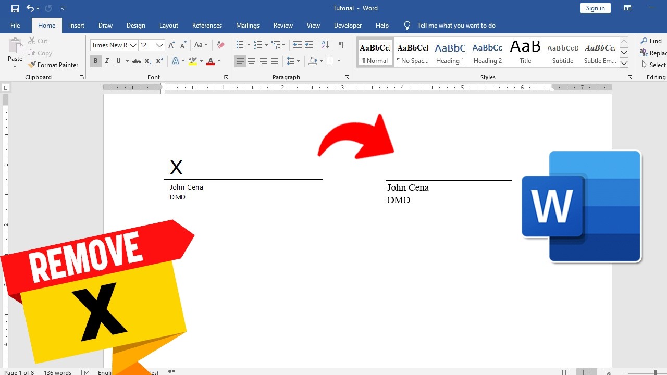The width and height of the screenshot is (667, 375).
Task: Switch to the Draw tab
Action: pyautogui.click(x=105, y=26)
